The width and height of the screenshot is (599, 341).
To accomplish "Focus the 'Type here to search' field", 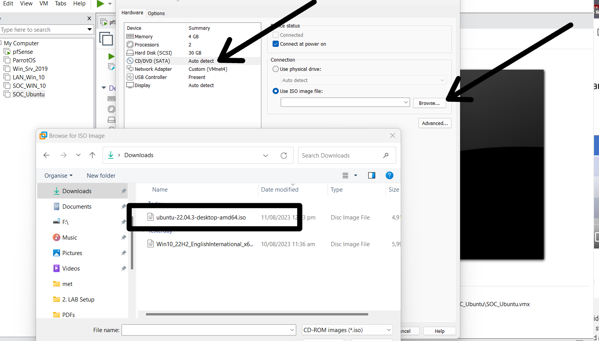I will pos(43,30).
